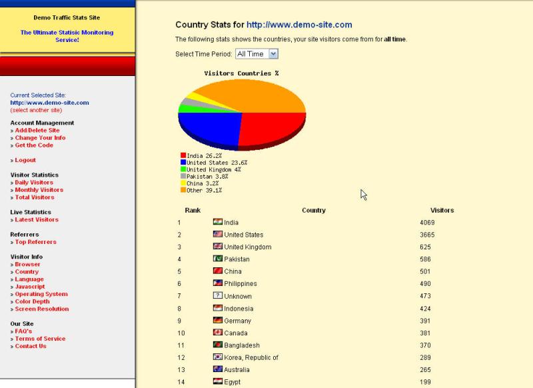Click visitor count 4069 for India
This screenshot has width=533, height=388.
click(x=427, y=223)
